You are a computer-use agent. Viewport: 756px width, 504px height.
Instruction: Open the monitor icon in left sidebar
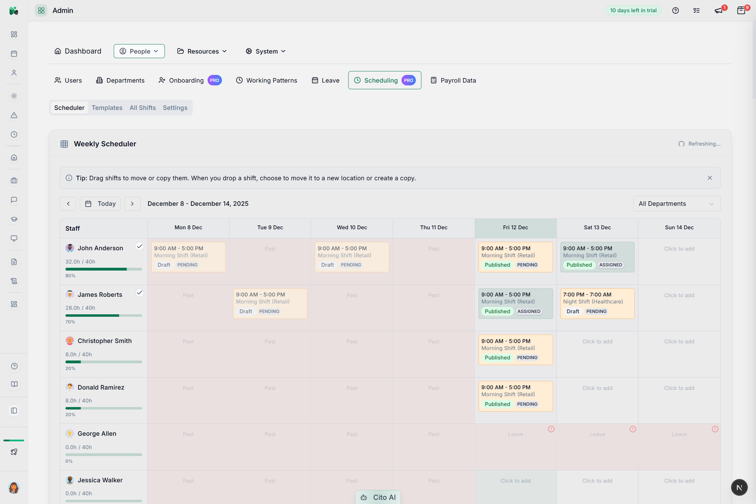(x=14, y=238)
